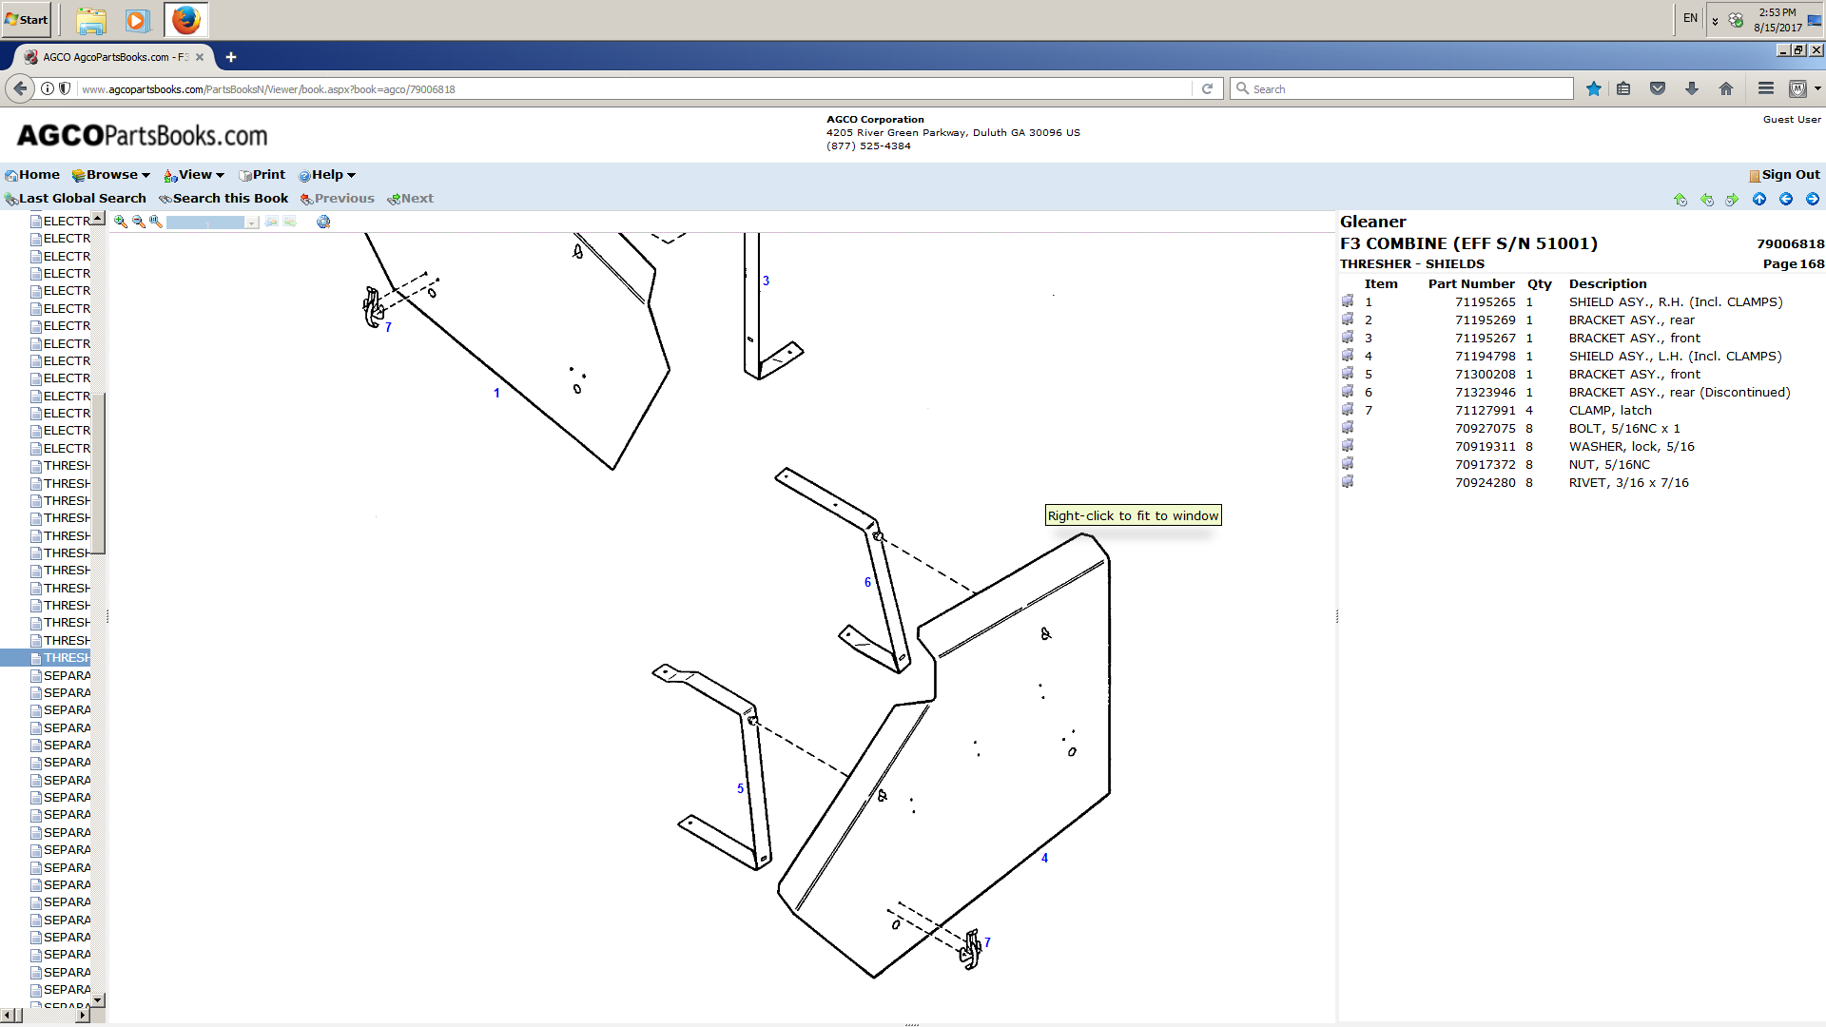Add item 7 CLAMP latch to cart
This screenshot has width=1826, height=1027.
[1348, 410]
